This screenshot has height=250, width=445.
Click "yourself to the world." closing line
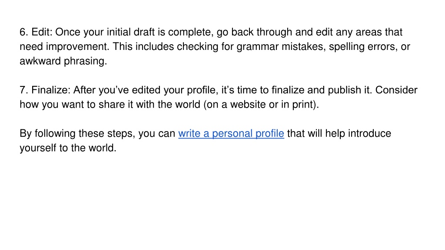coord(68,148)
